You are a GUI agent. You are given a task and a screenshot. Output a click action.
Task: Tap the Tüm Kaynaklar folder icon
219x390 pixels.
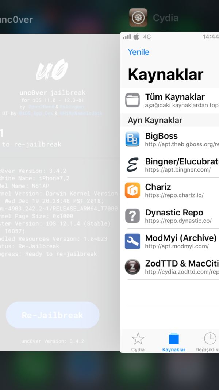click(132, 100)
